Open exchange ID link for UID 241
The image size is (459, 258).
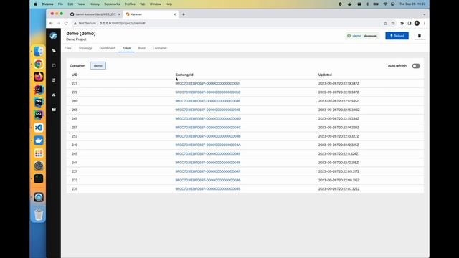pos(208,163)
